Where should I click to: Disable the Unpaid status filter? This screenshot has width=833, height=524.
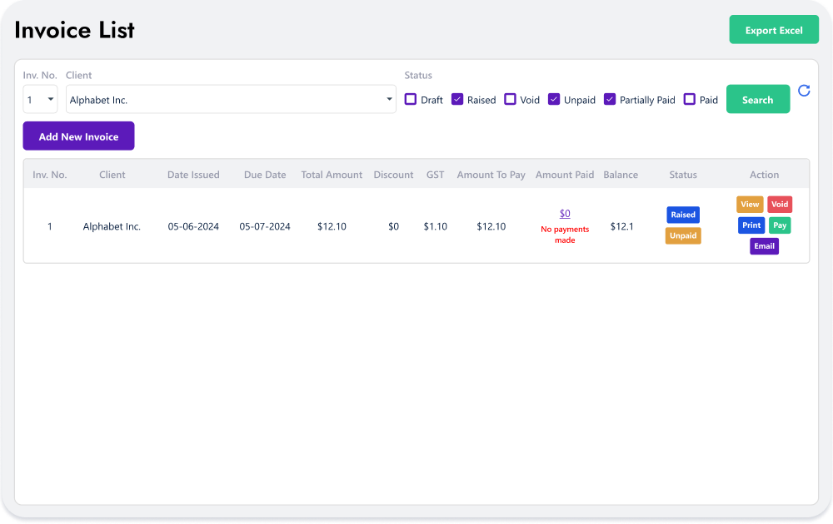pos(553,99)
